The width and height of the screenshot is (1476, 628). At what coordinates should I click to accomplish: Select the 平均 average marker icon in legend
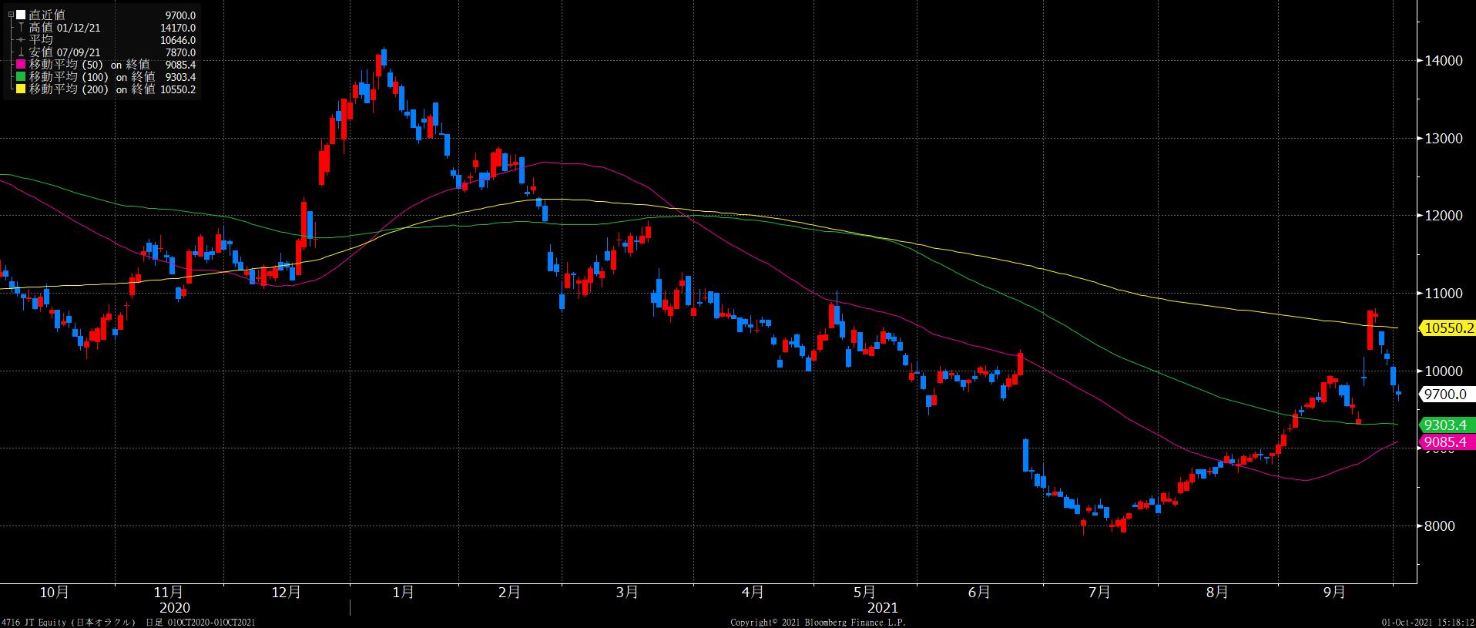21,40
